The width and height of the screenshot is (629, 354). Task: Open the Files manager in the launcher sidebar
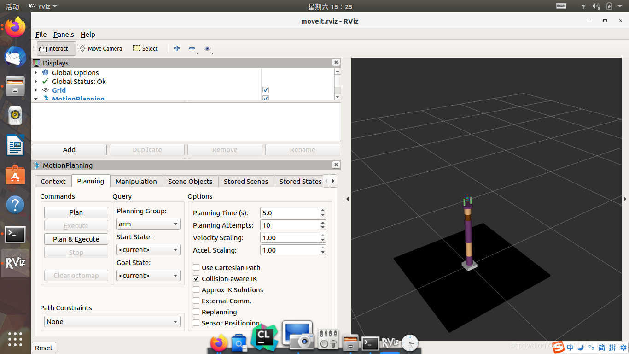(15, 86)
